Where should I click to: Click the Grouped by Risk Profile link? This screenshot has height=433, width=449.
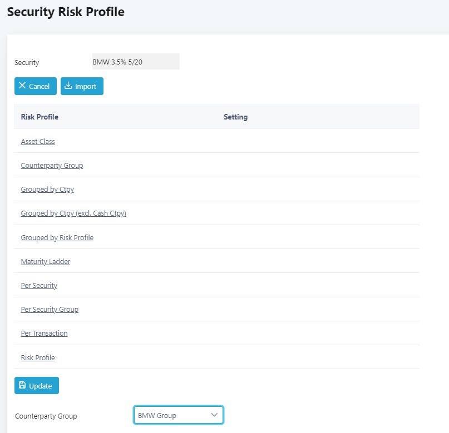(57, 238)
